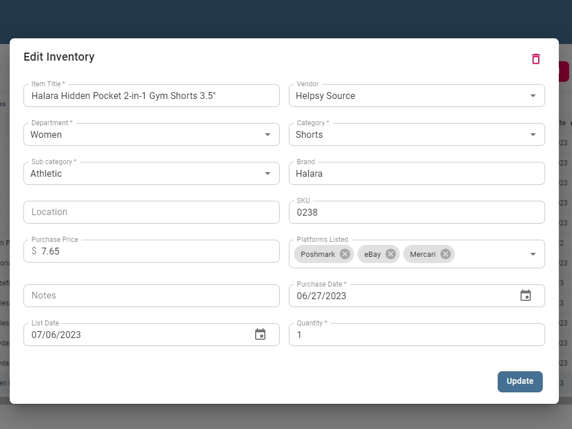Open the Purchase Date calendar picker
This screenshot has width=572, height=429.
click(526, 296)
